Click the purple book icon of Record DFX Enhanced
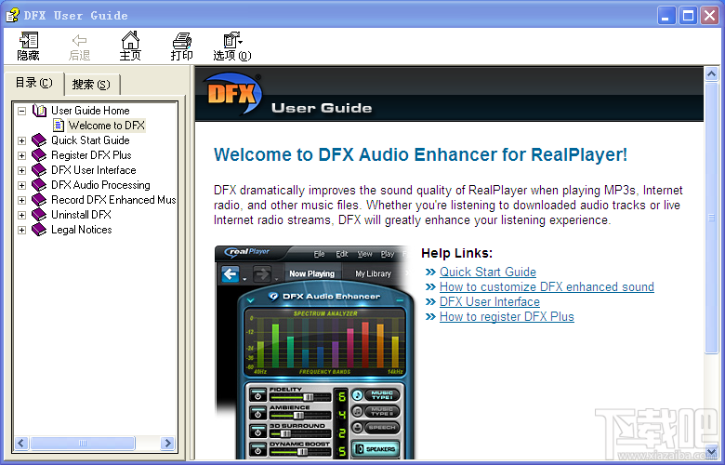 pyautogui.click(x=39, y=200)
